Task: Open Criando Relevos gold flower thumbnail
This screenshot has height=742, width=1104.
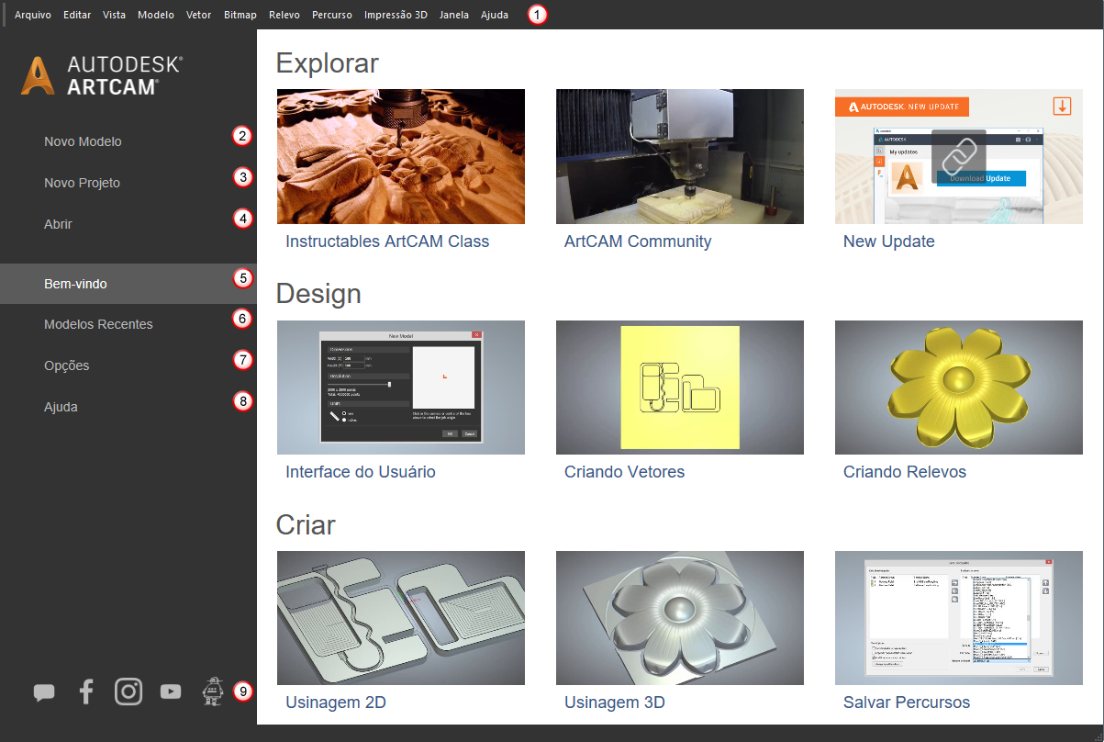Action: pyautogui.click(x=959, y=388)
